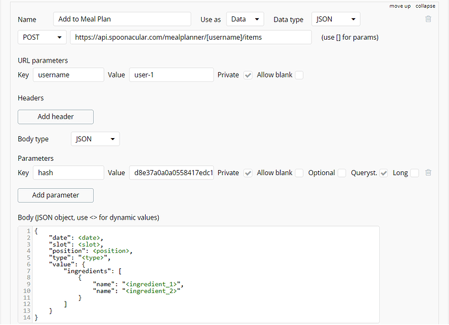Click the move up link
Screen dimensions: 449x325
(x=400, y=6)
